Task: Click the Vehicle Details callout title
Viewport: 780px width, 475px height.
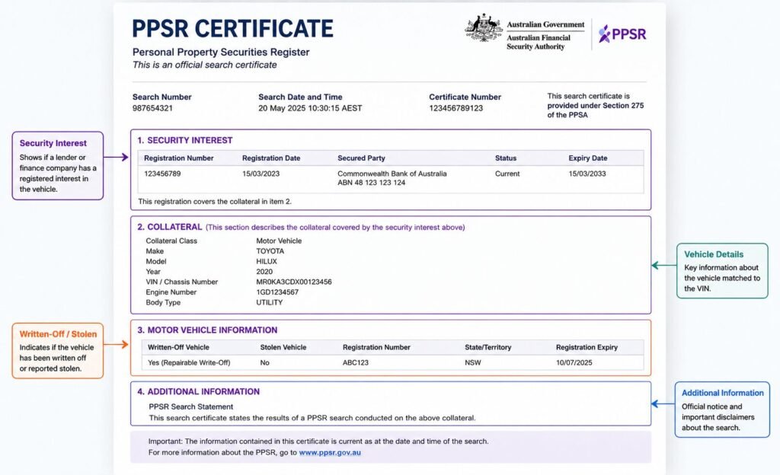Action: click(x=714, y=254)
